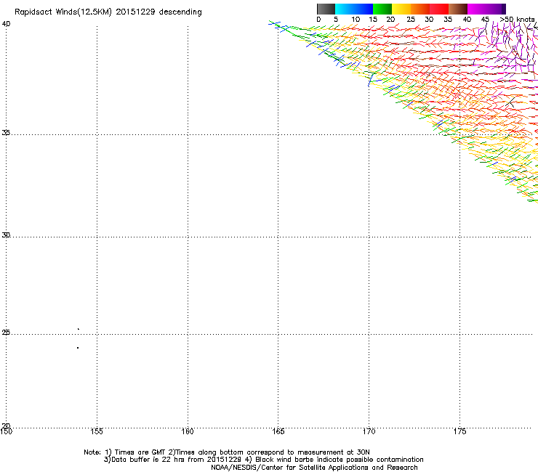Viewport: 538px width, 472px height.
Task: Click the legend value "20" under the color bar
Action: [x=390, y=20]
